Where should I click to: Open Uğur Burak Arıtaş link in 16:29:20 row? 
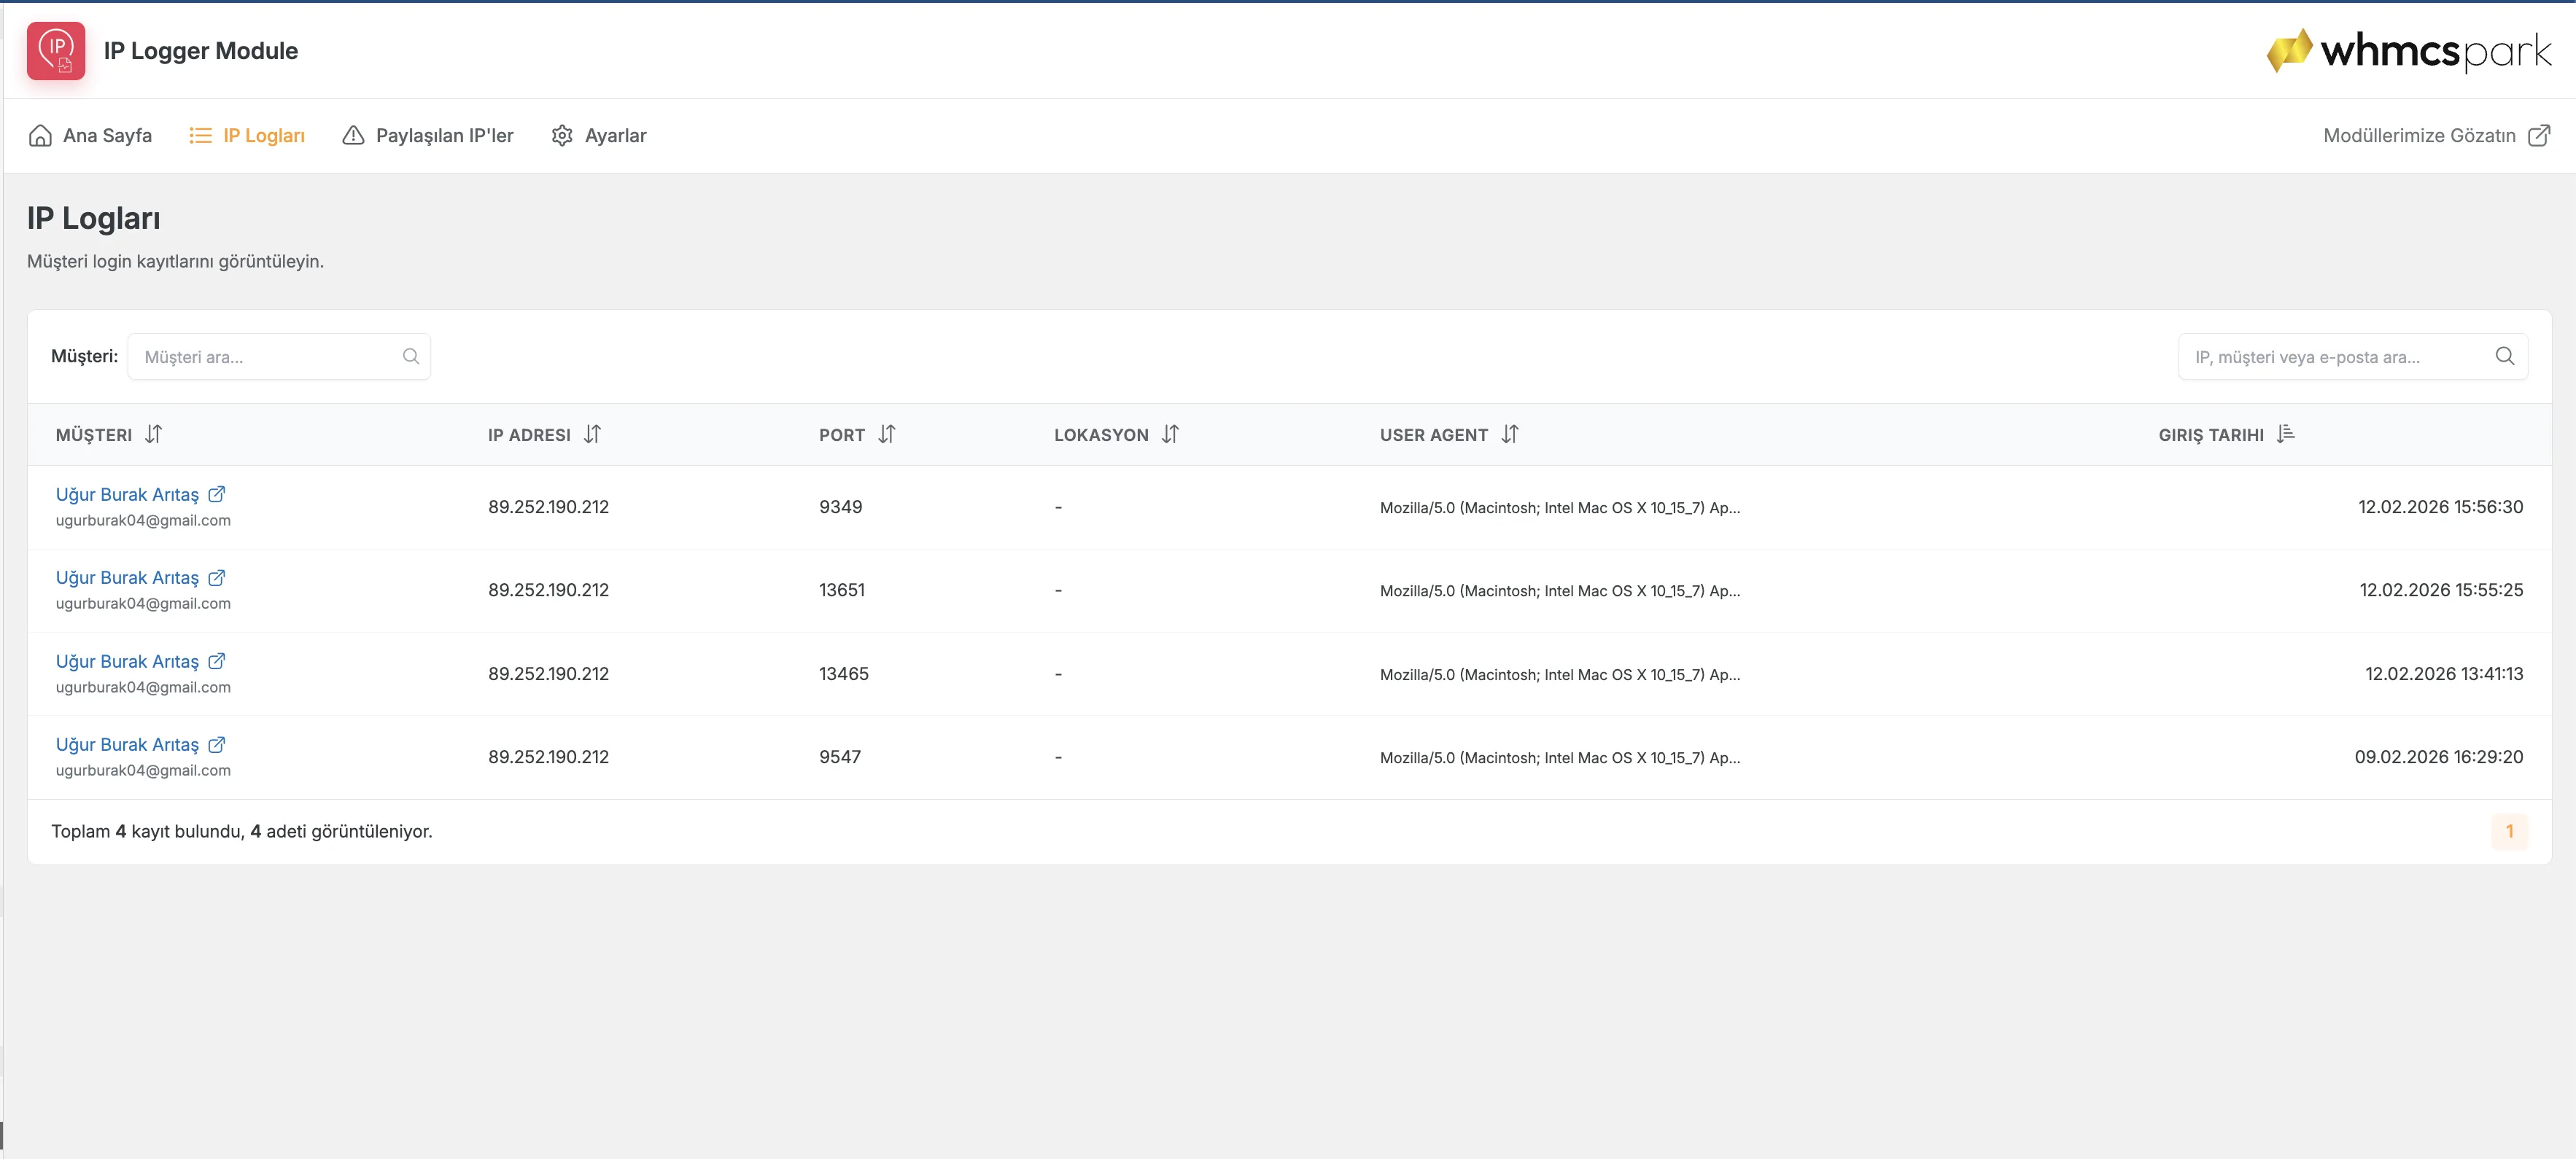click(127, 744)
